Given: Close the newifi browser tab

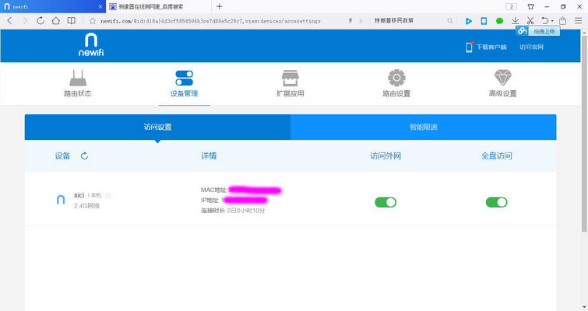Looking at the screenshot, I should click(100, 7).
